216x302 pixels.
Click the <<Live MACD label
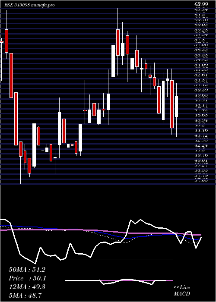point(182,290)
